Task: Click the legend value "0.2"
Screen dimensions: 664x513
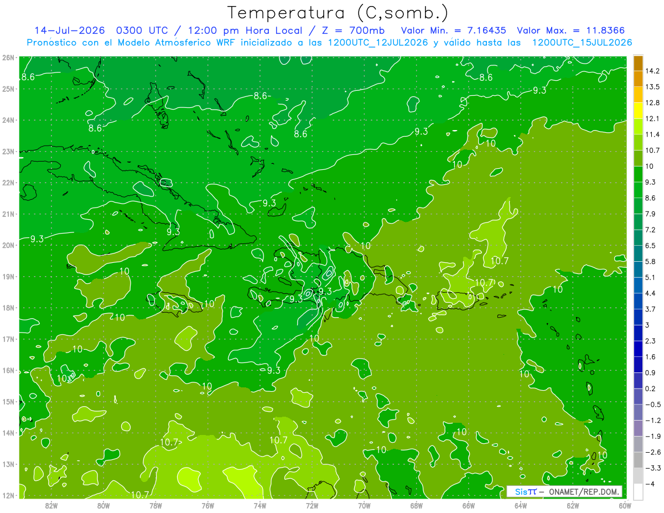Action: [650, 388]
